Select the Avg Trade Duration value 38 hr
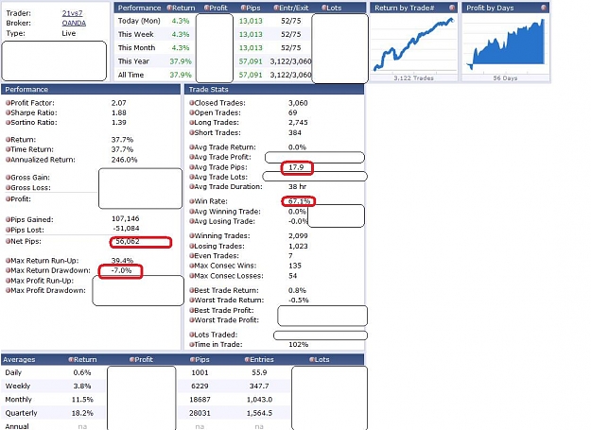The width and height of the screenshot is (591, 430). pos(297,187)
